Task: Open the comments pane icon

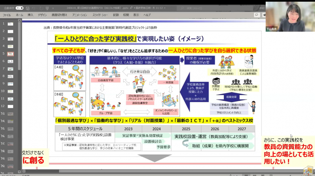Action: tap(257, 15)
